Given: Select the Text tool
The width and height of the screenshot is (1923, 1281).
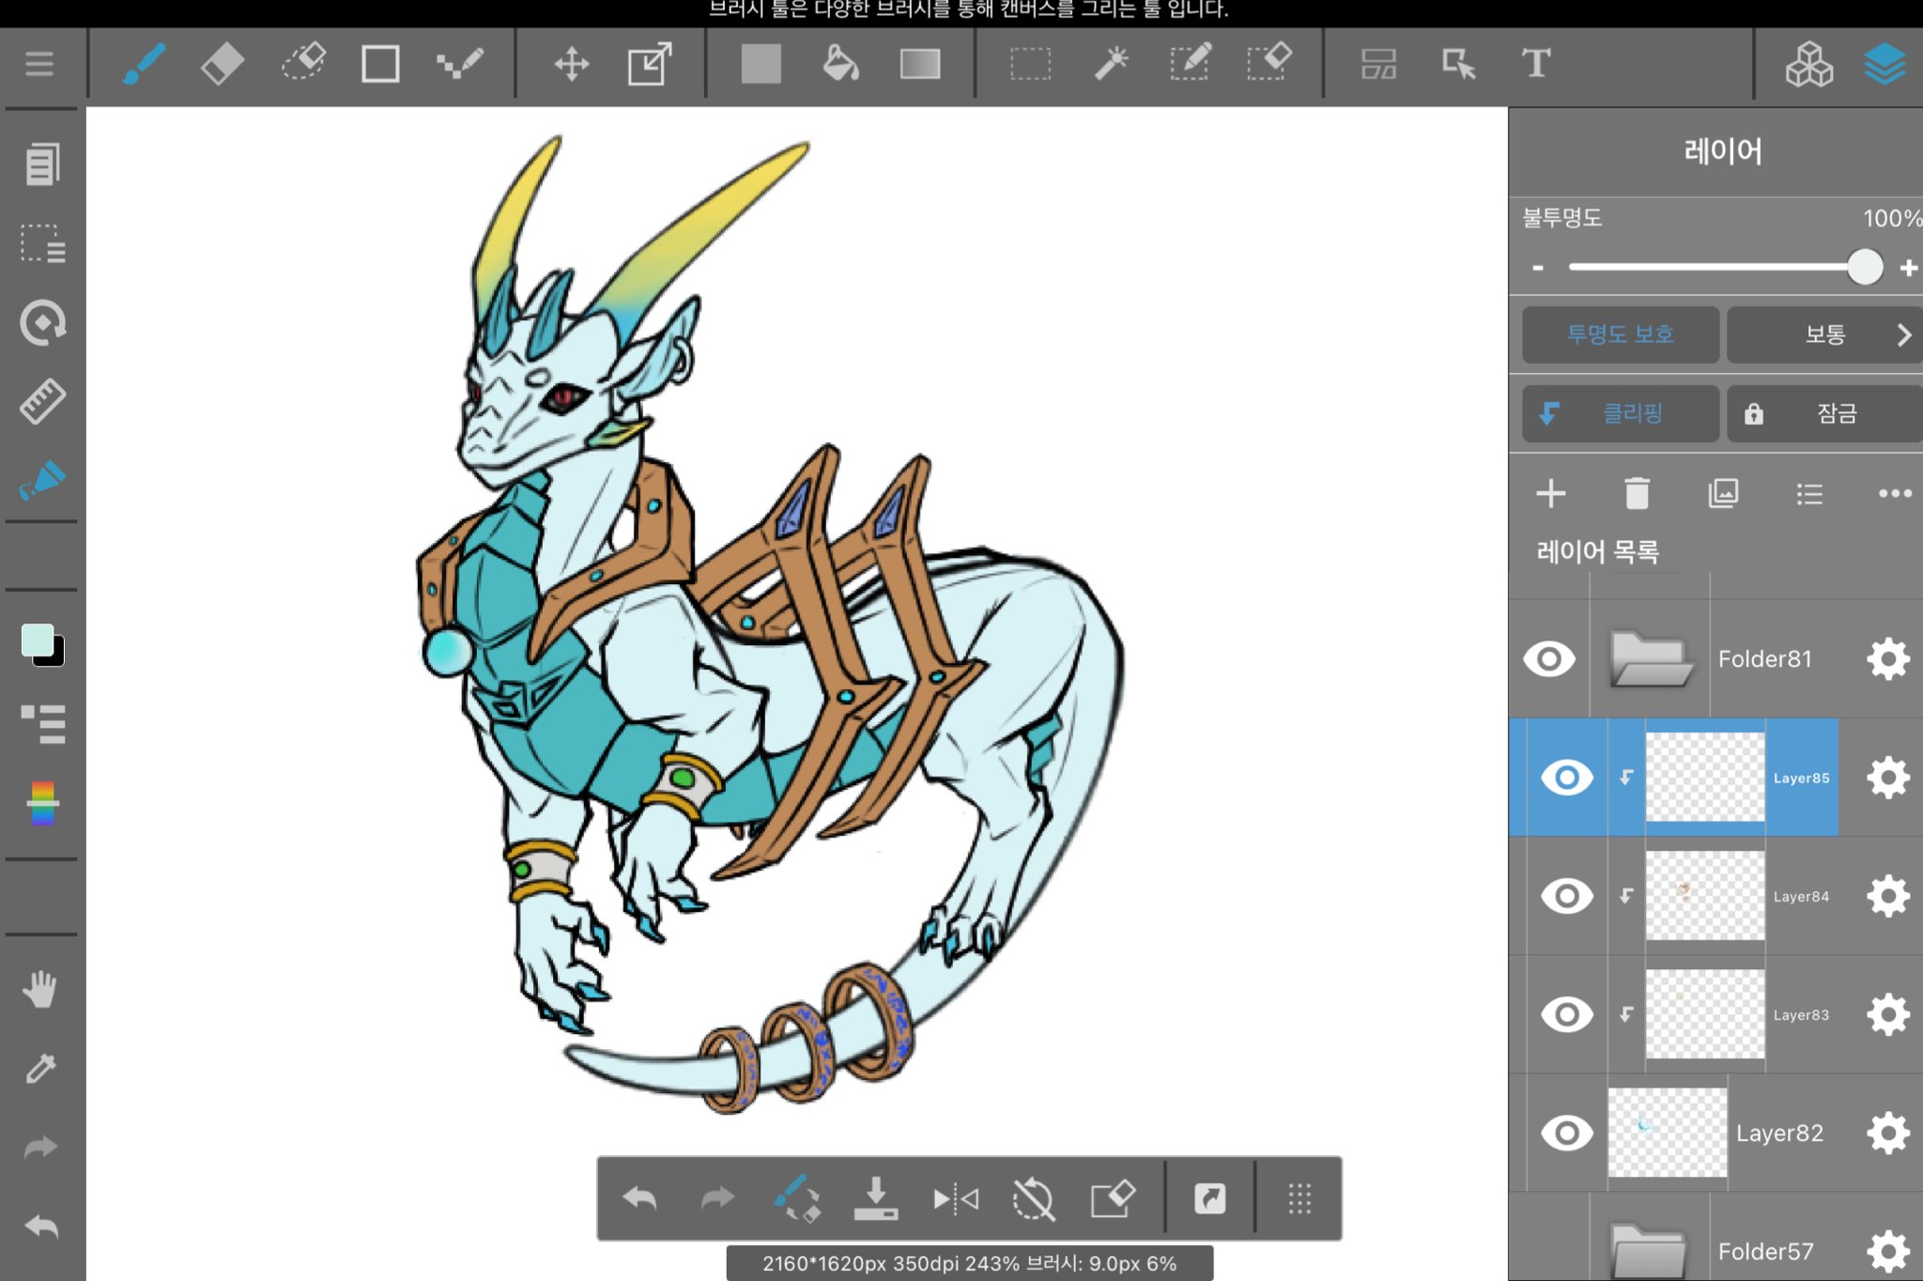Looking at the screenshot, I should [1535, 64].
